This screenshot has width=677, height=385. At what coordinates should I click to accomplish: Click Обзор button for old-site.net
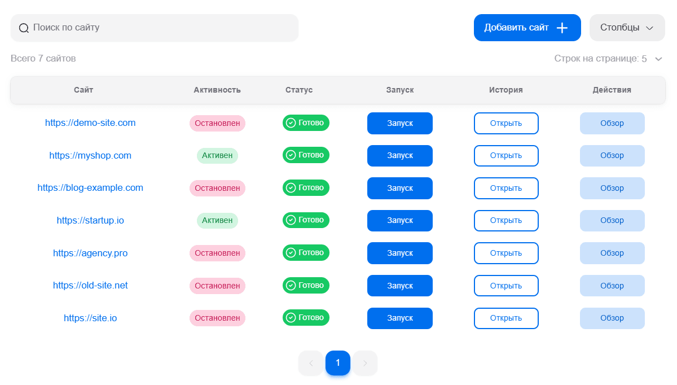click(x=612, y=286)
